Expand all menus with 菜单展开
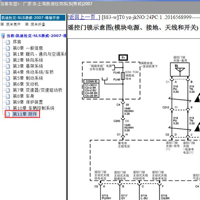Image resolution: width=200 pixels, height=200 pixels. (13, 24)
